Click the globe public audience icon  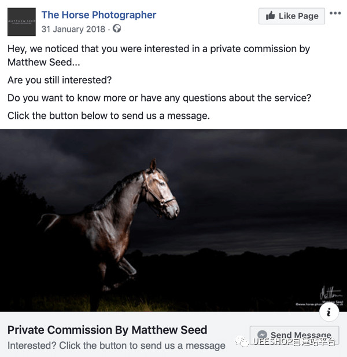click(x=117, y=28)
